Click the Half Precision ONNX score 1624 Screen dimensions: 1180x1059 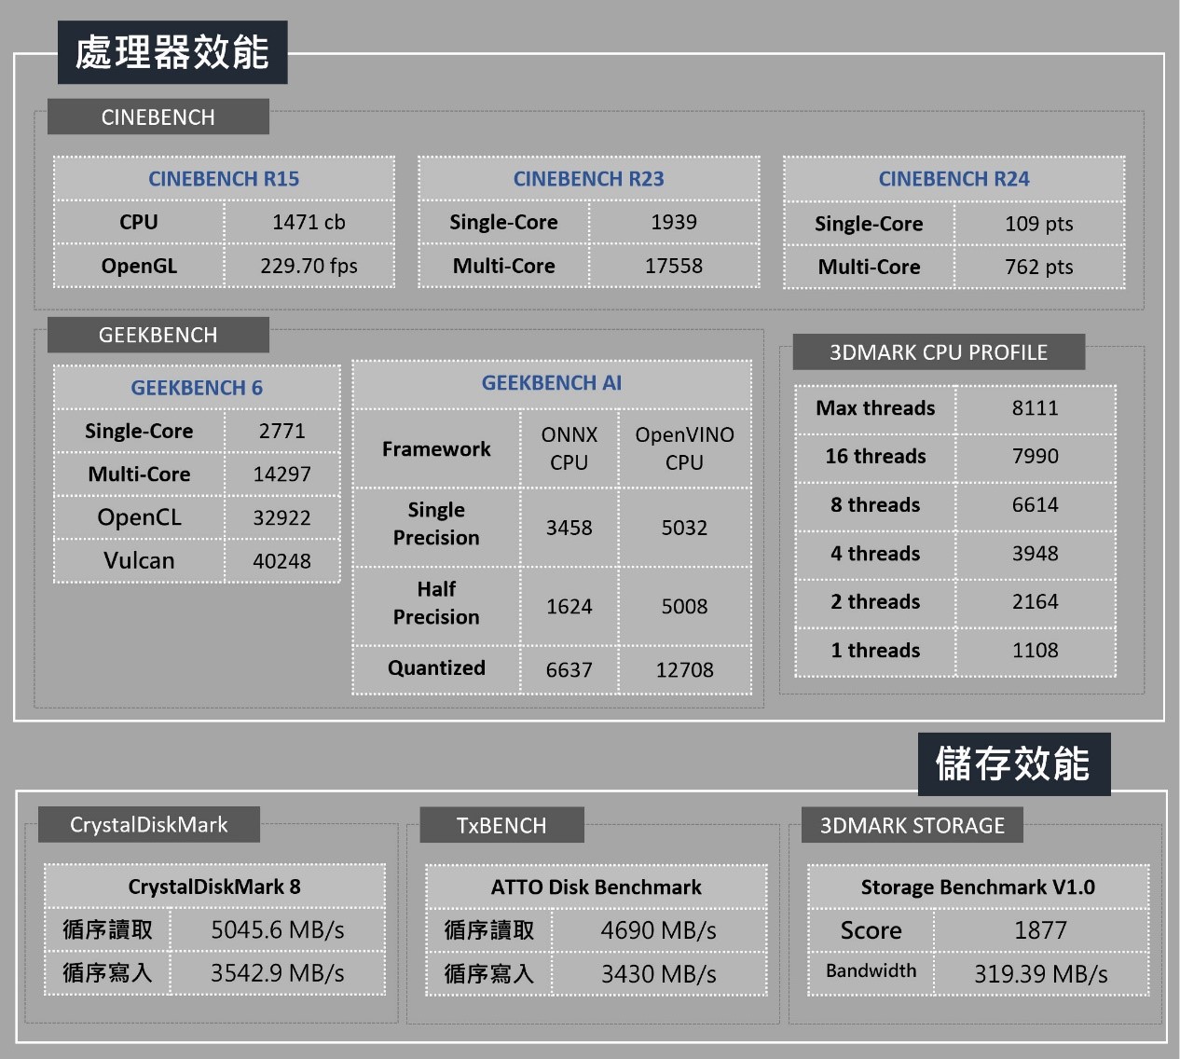[x=569, y=607]
